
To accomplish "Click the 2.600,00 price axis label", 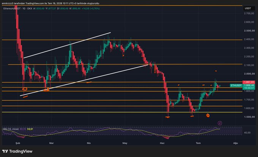I will pos(249,22).
